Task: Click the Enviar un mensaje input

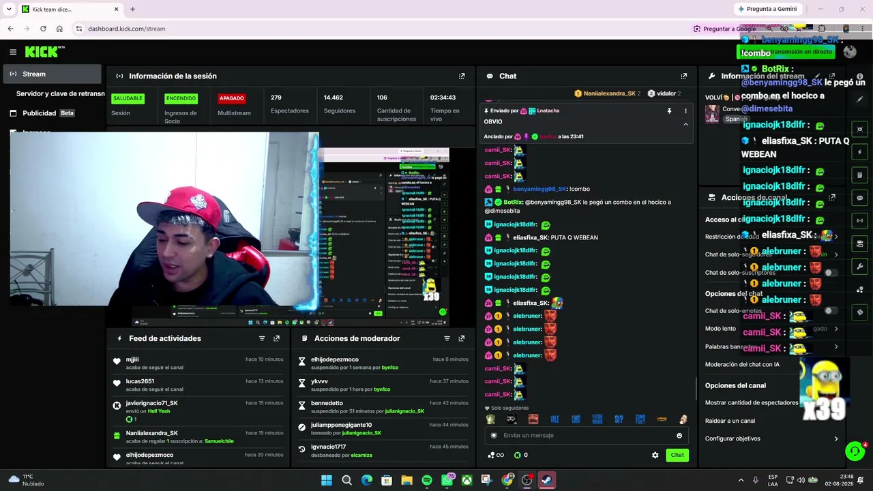Action: point(586,436)
